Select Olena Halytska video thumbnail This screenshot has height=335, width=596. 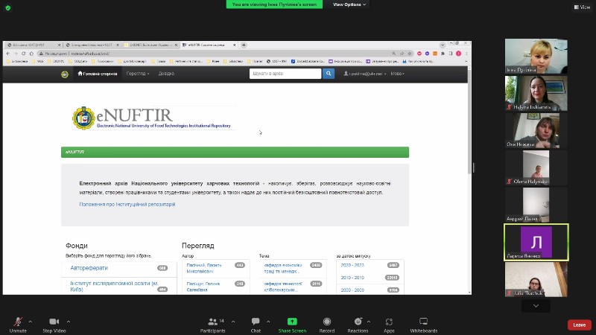click(536, 167)
